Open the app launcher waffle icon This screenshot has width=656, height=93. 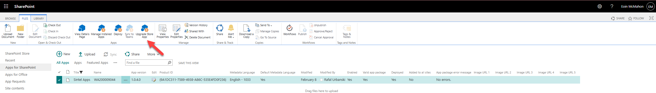6,6
